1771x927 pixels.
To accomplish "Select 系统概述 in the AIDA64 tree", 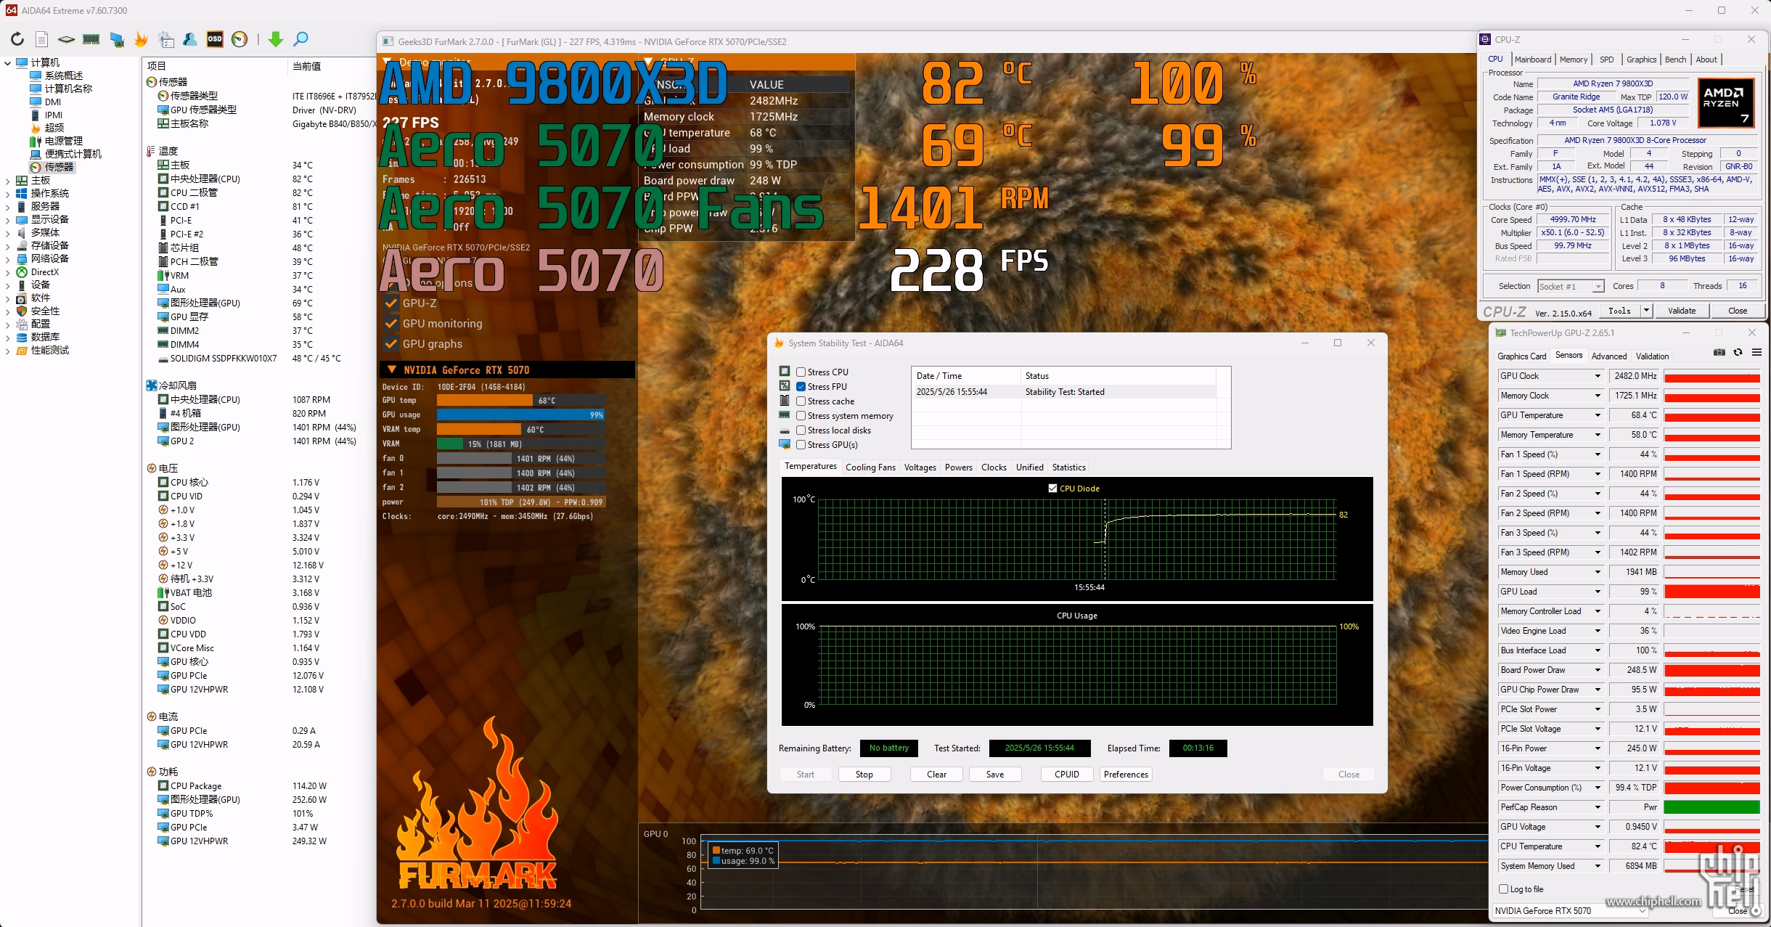I will (57, 75).
